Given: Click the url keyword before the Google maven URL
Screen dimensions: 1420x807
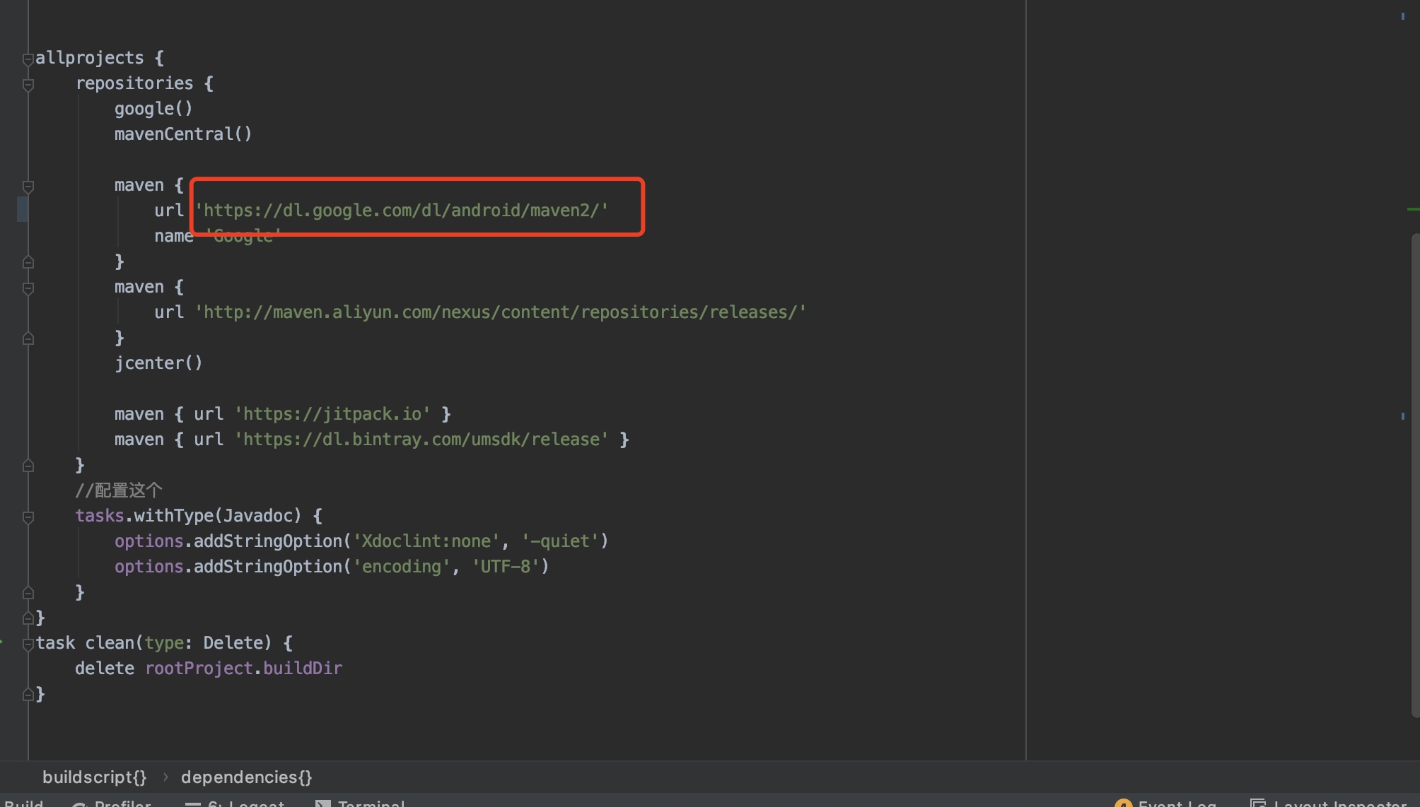Looking at the screenshot, I should [x=169, y=211].
